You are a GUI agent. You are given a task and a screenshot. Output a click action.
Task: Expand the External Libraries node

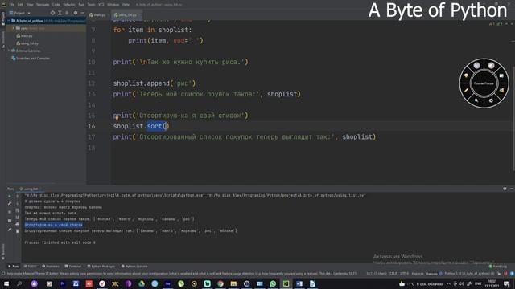coord(9,51)
